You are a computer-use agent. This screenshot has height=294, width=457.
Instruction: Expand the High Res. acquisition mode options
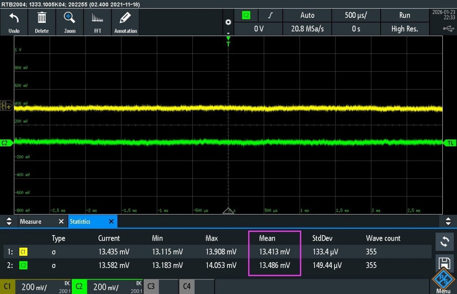click(x=404, y=29)
